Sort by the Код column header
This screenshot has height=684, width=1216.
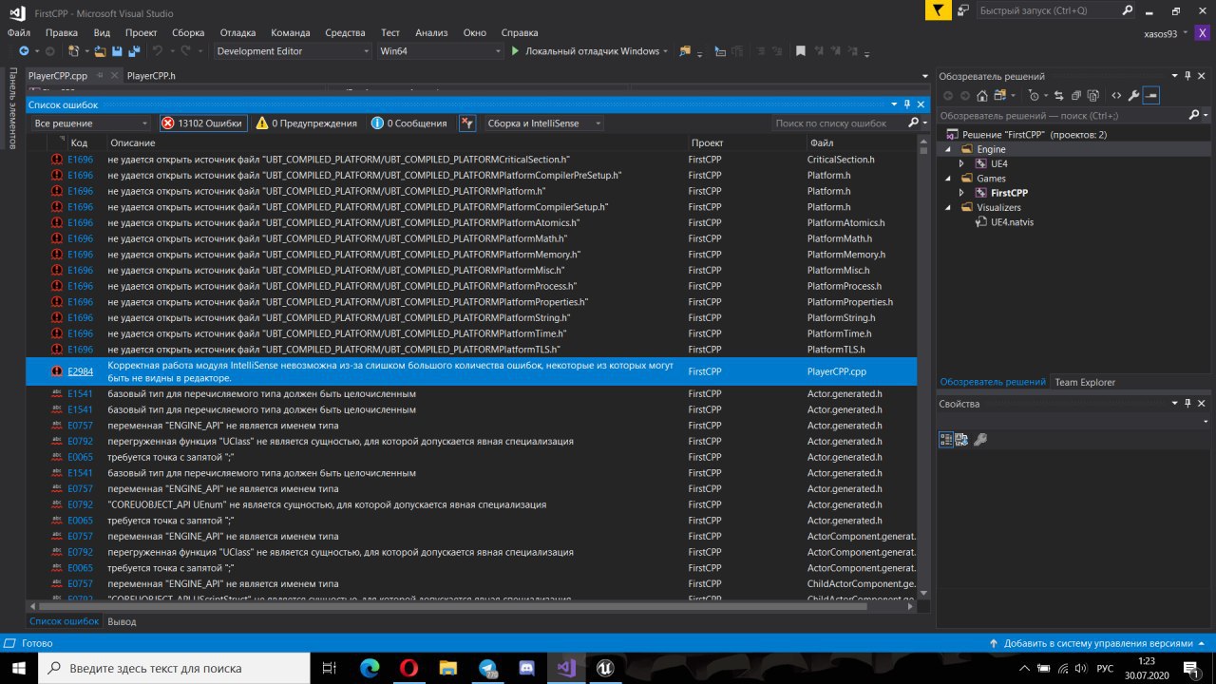tap(79, 142)
